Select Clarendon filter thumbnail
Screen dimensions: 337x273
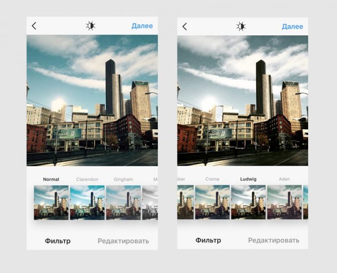(87, 202)
